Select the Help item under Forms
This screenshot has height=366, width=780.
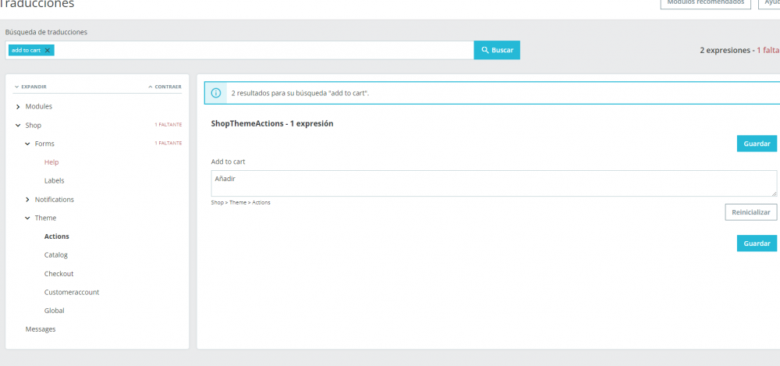[51, 162]
